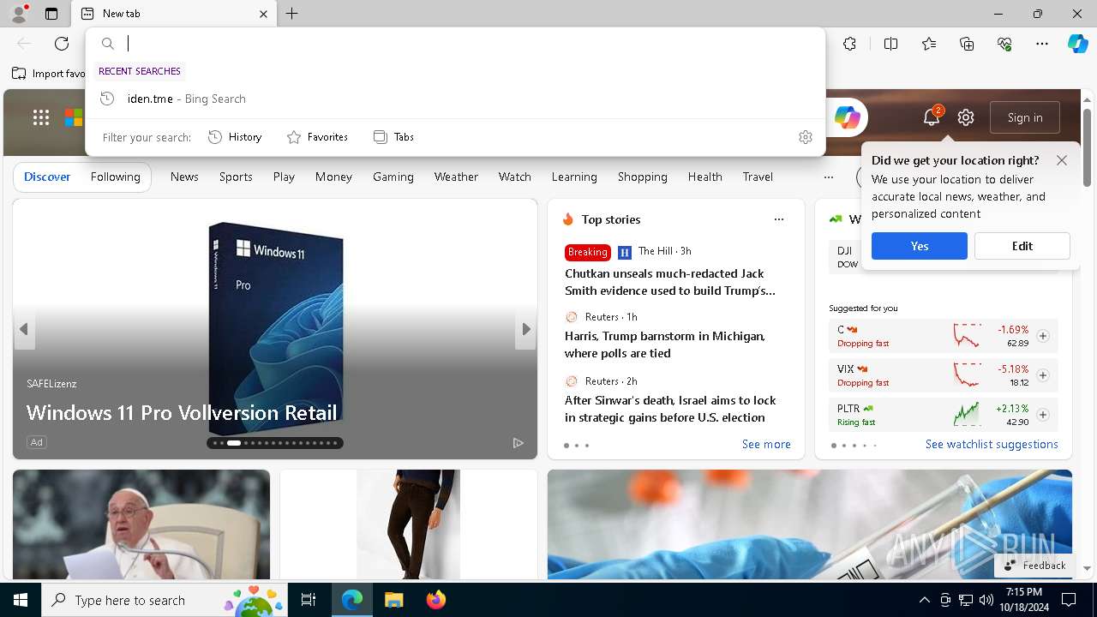Open the Pope news card thumbnail
Screen dimensions: 1097x617
point(141,524)
